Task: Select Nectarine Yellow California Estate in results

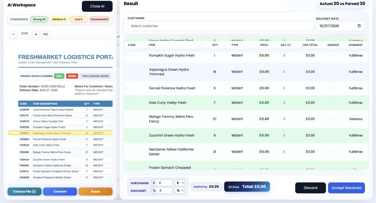Action: point(246,152)
